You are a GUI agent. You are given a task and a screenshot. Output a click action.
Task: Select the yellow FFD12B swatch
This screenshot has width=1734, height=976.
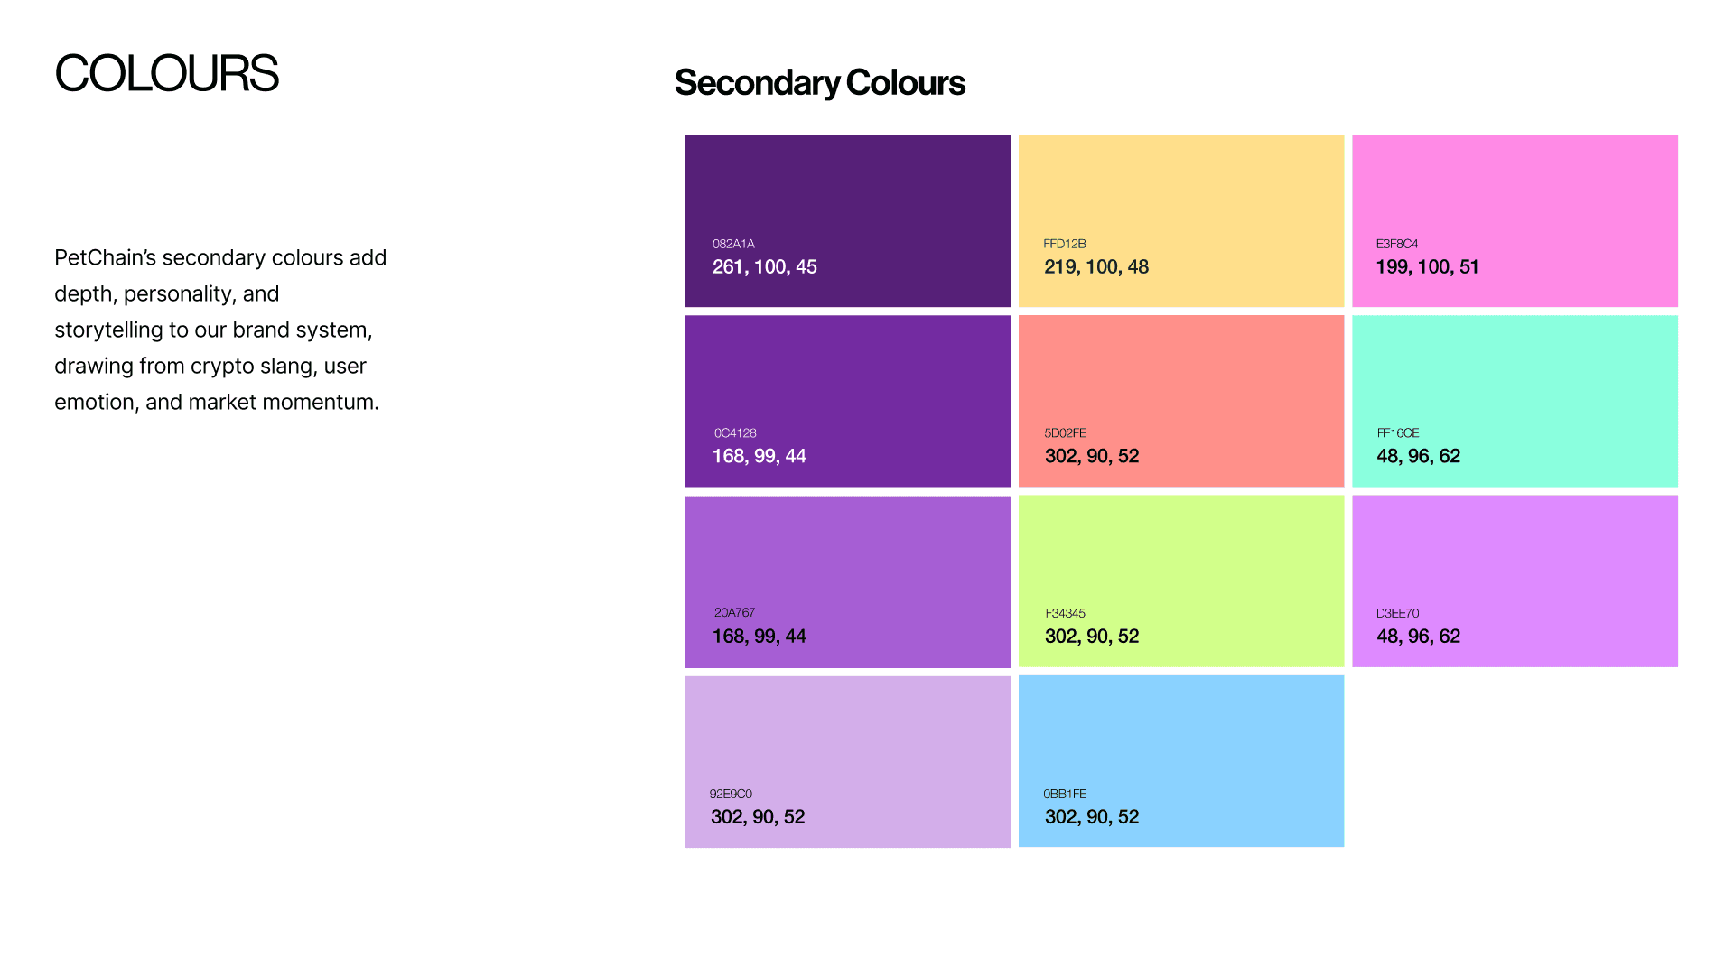point(1181,221)
